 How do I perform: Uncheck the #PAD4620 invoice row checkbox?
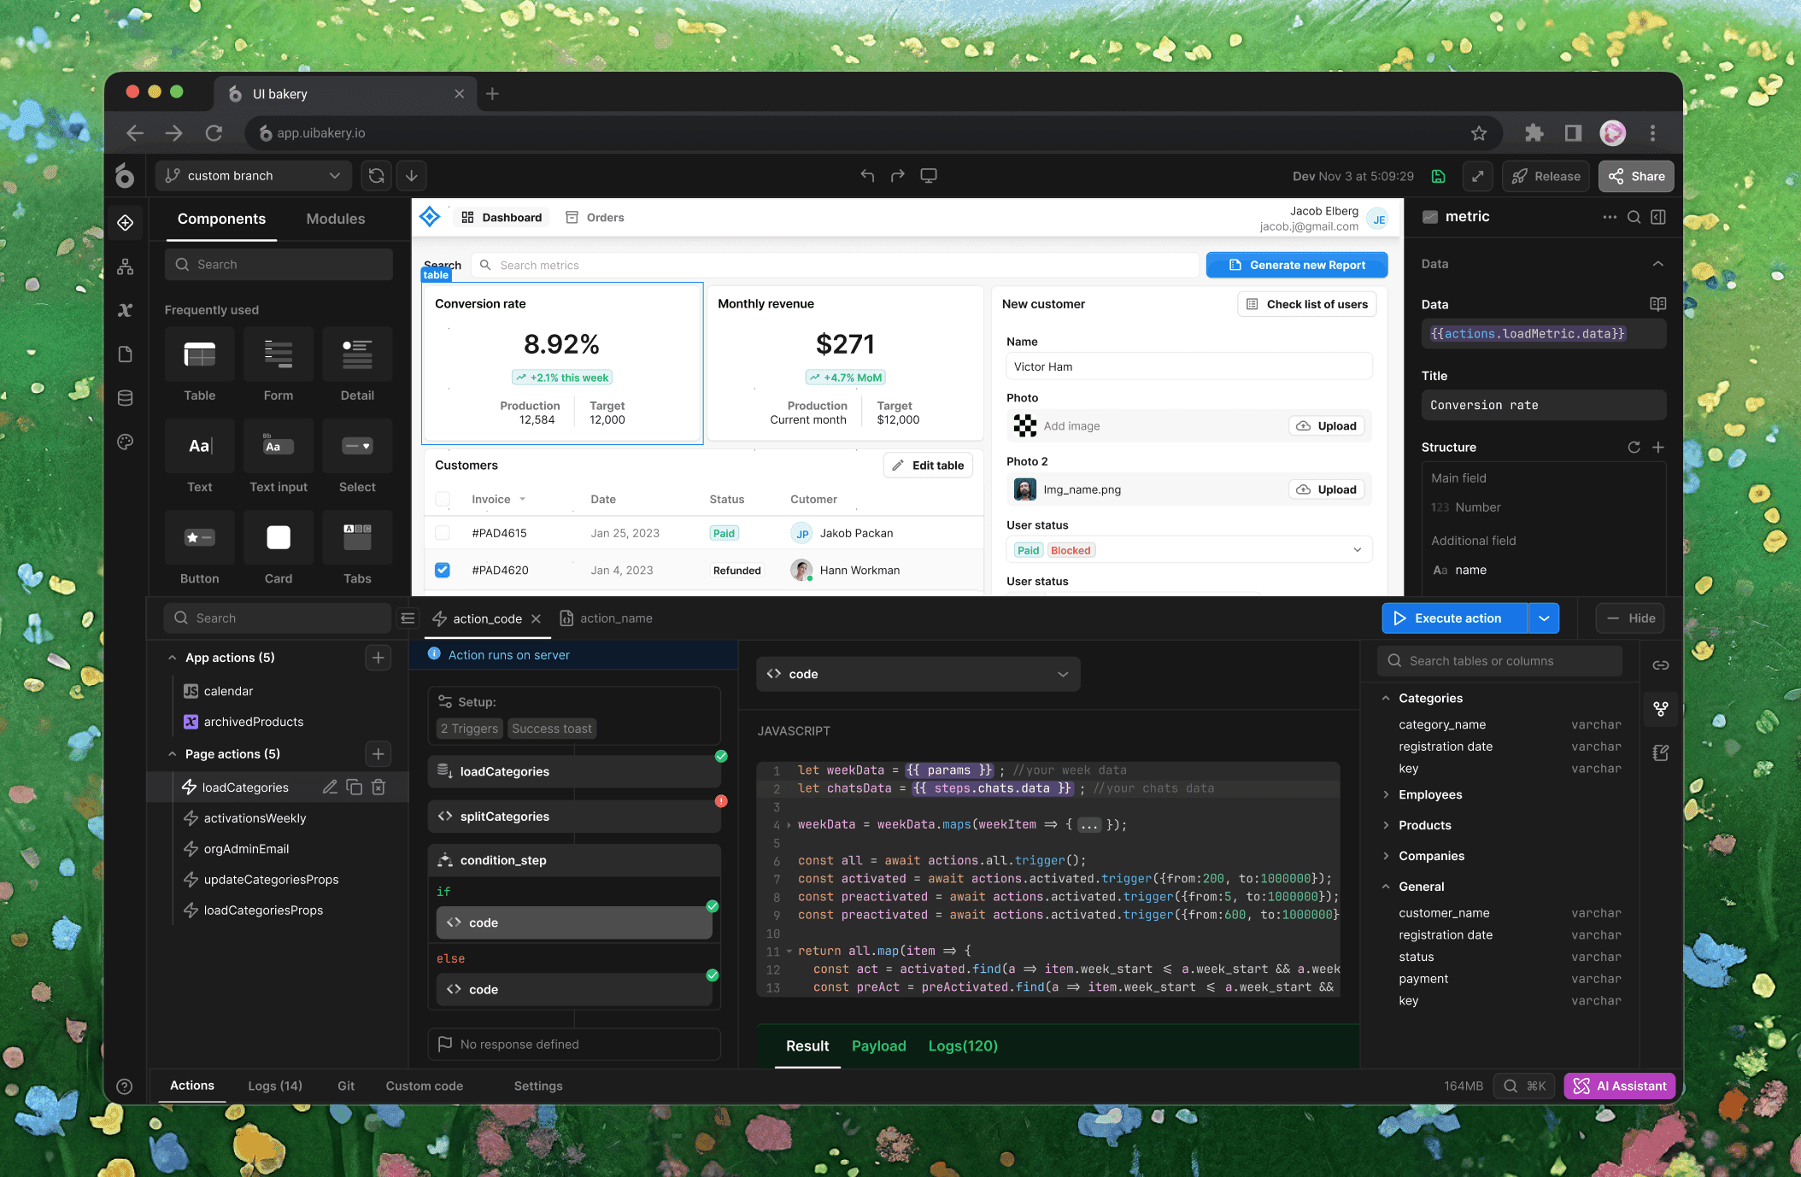pyautogui.click(x=443, y=571)
